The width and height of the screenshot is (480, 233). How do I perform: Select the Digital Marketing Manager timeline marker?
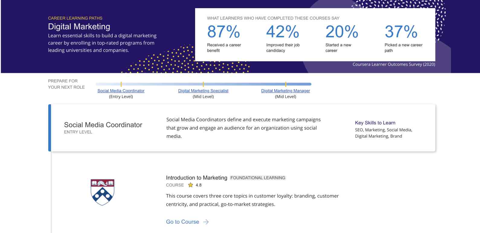[x=285, y=84]
